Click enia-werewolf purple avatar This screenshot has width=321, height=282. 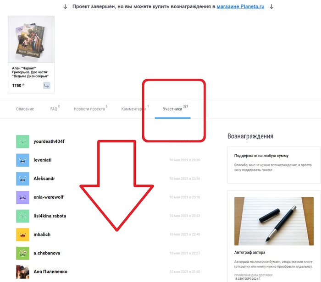coord(23,197)
